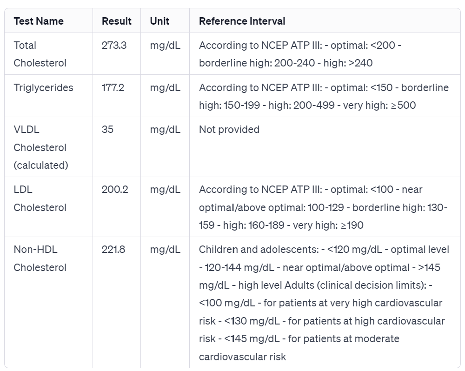Image resolution: width=465 pixels, height=371 pixels.
Task: Click the Total Cholesterol reference interval text
Action: click(x=300, y=54)
